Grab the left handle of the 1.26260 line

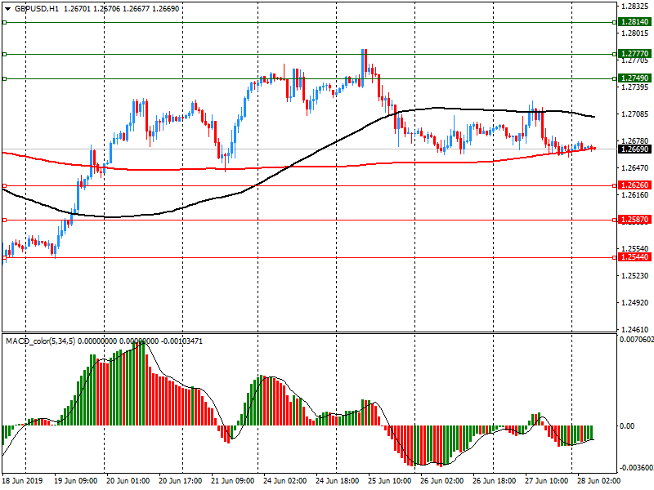[x=5, y=186]
